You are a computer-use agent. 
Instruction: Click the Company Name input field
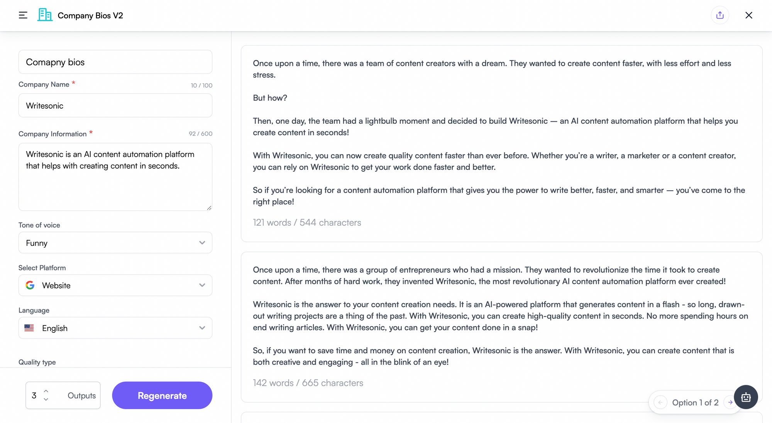(115, 106)
